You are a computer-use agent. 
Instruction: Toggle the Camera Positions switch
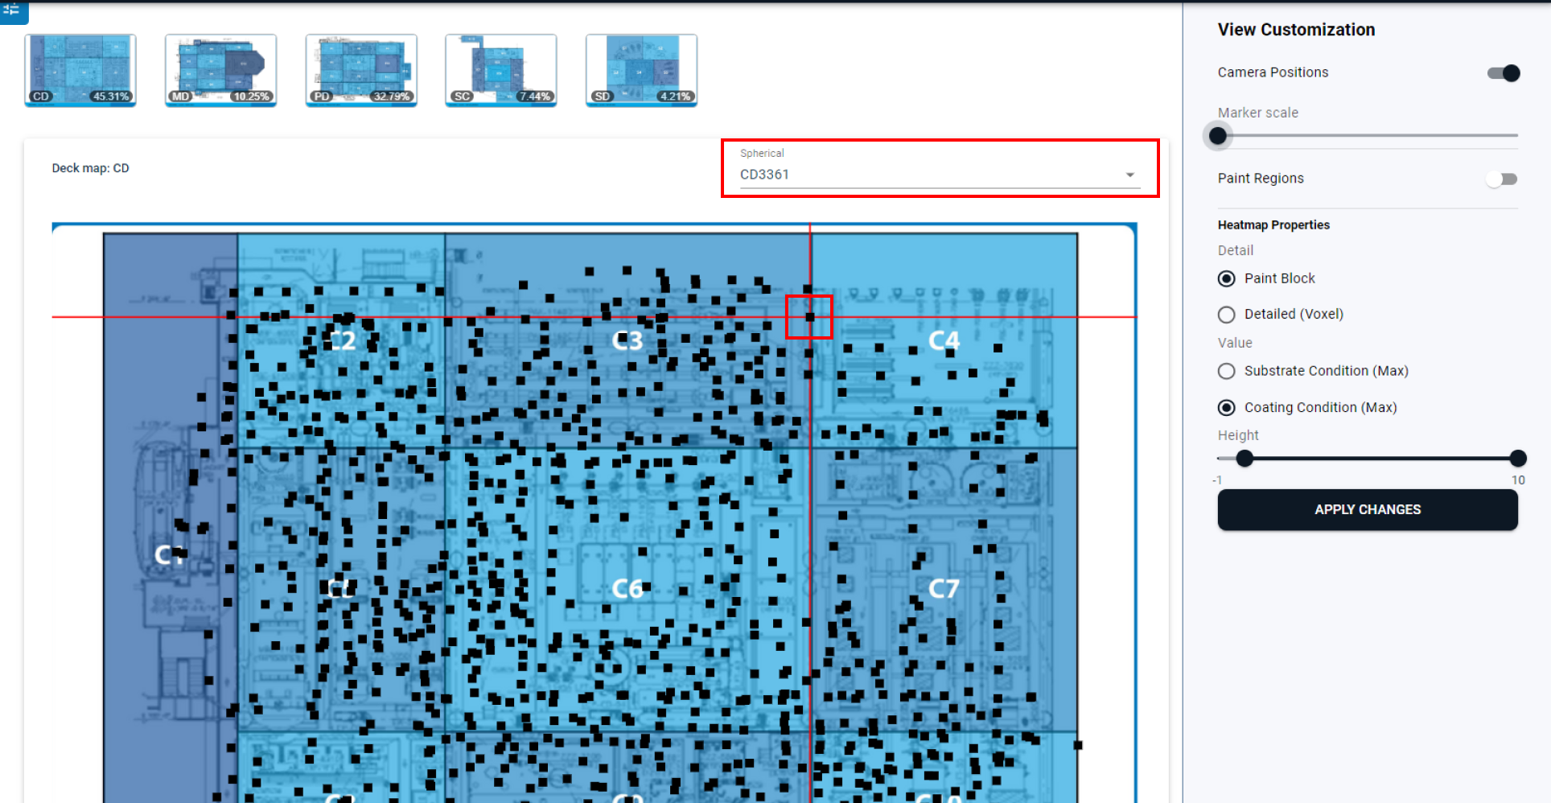tap(1503, 73)
